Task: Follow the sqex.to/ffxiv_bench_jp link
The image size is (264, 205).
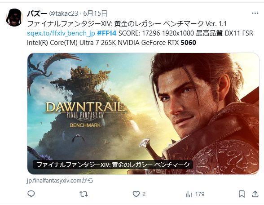Action: (61, 33)
